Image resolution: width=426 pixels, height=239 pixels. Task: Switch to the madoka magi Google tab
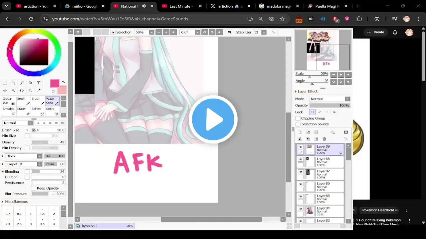tap(279, 6)
